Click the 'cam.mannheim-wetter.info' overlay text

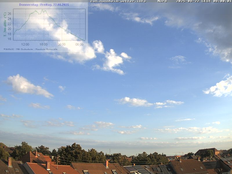tap(118, 1)
